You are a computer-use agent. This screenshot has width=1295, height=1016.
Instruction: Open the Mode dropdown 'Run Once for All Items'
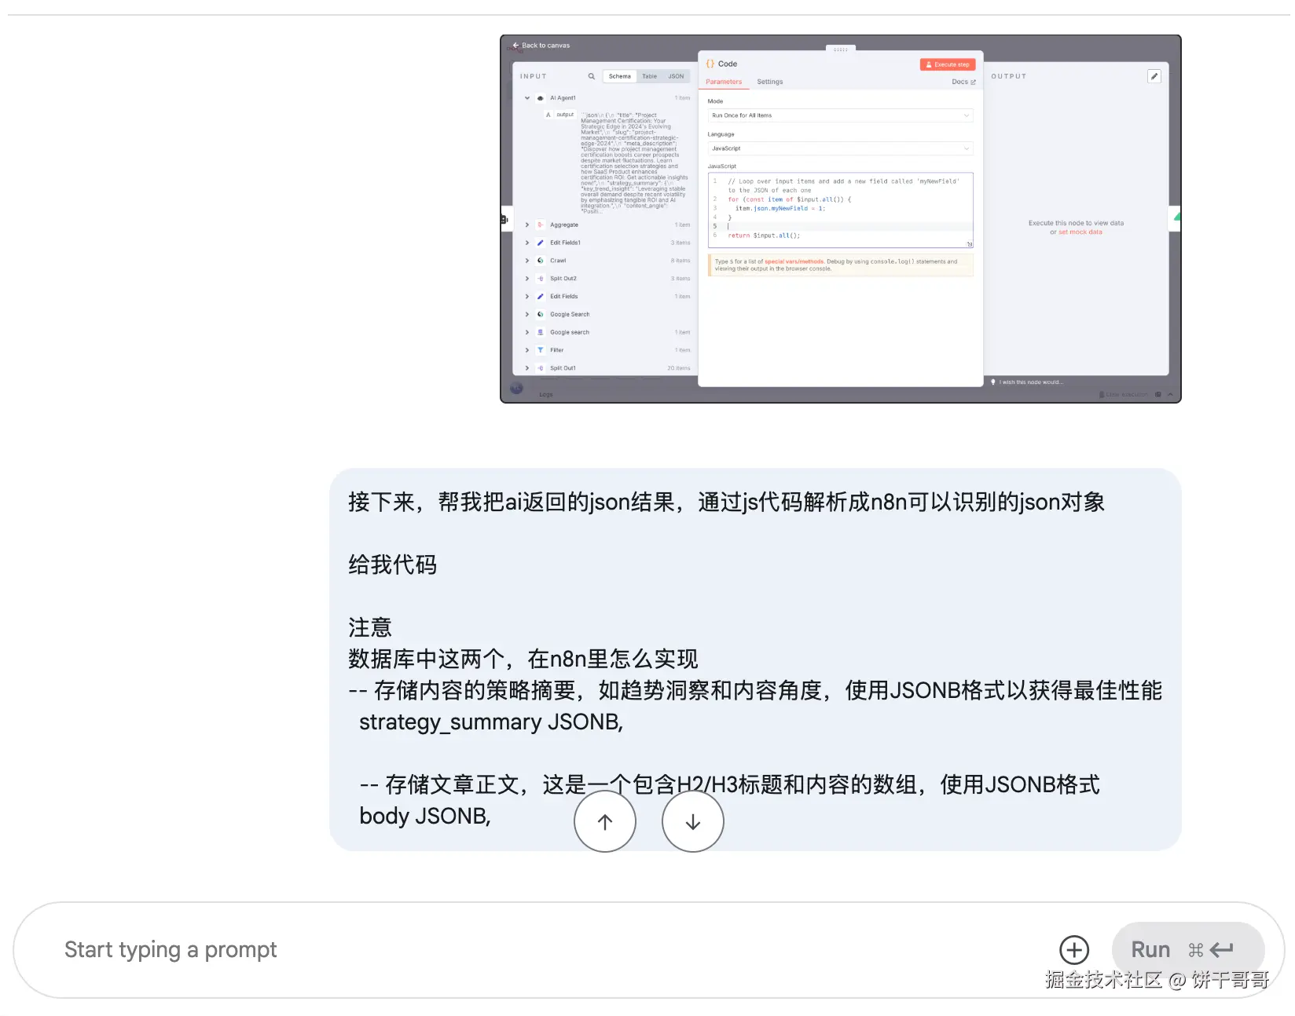[x=840, y=115]
